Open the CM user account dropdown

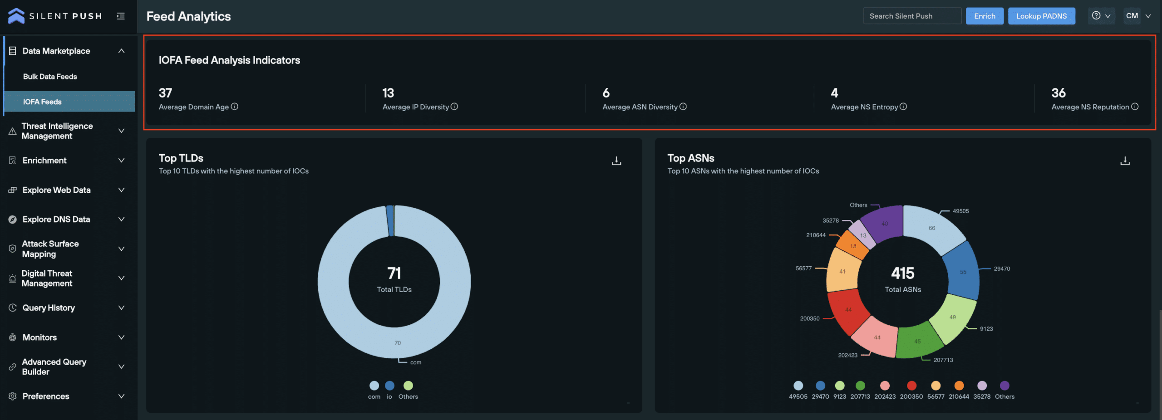pos(1138,16)
